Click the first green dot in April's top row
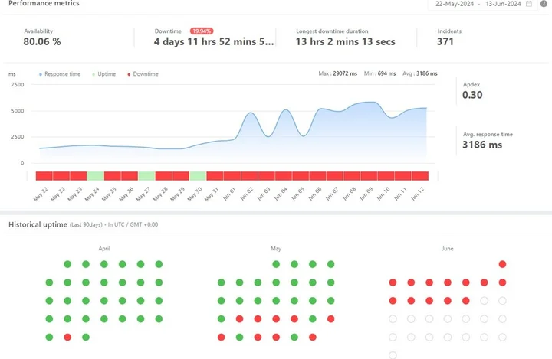This screenshot has height=359, width=552. (x=67, y=264)
